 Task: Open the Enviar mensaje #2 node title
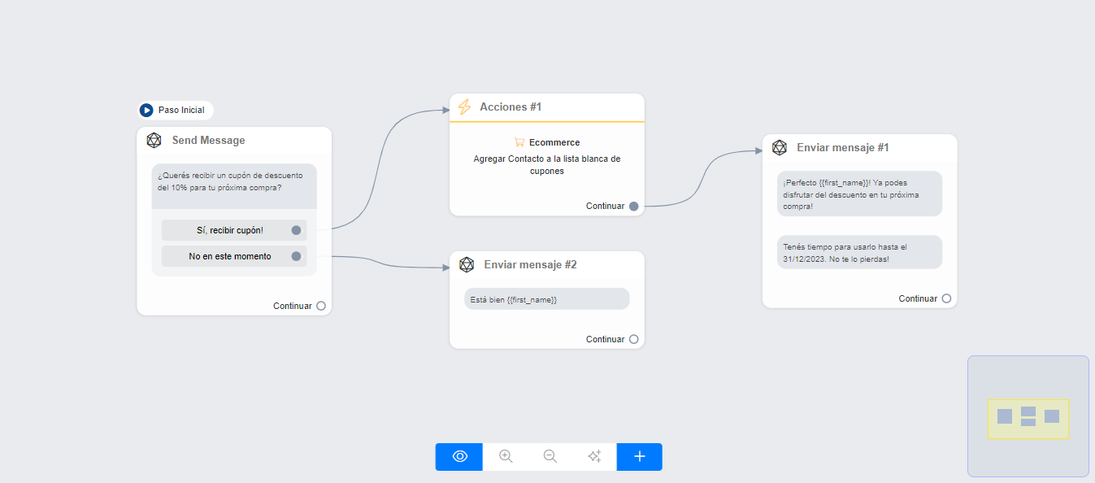(x=530, y=264)
